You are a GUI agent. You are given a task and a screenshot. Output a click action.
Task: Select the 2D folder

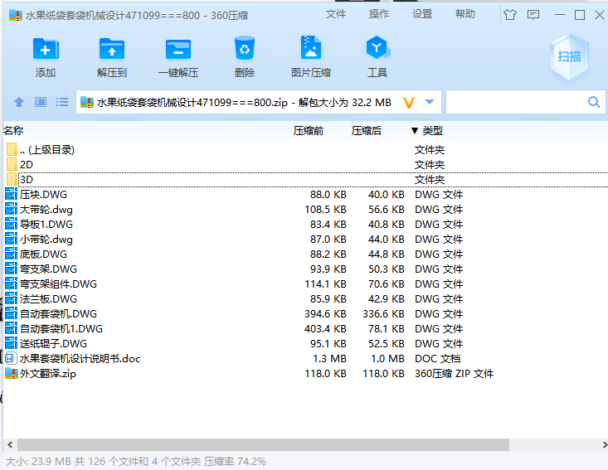click(305, 165)
